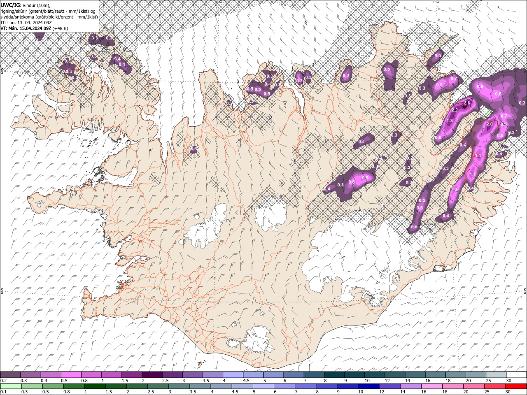Click the dark blue swatch labeled 10 in lower legend

pyautogui.click(x=368, y=386)
